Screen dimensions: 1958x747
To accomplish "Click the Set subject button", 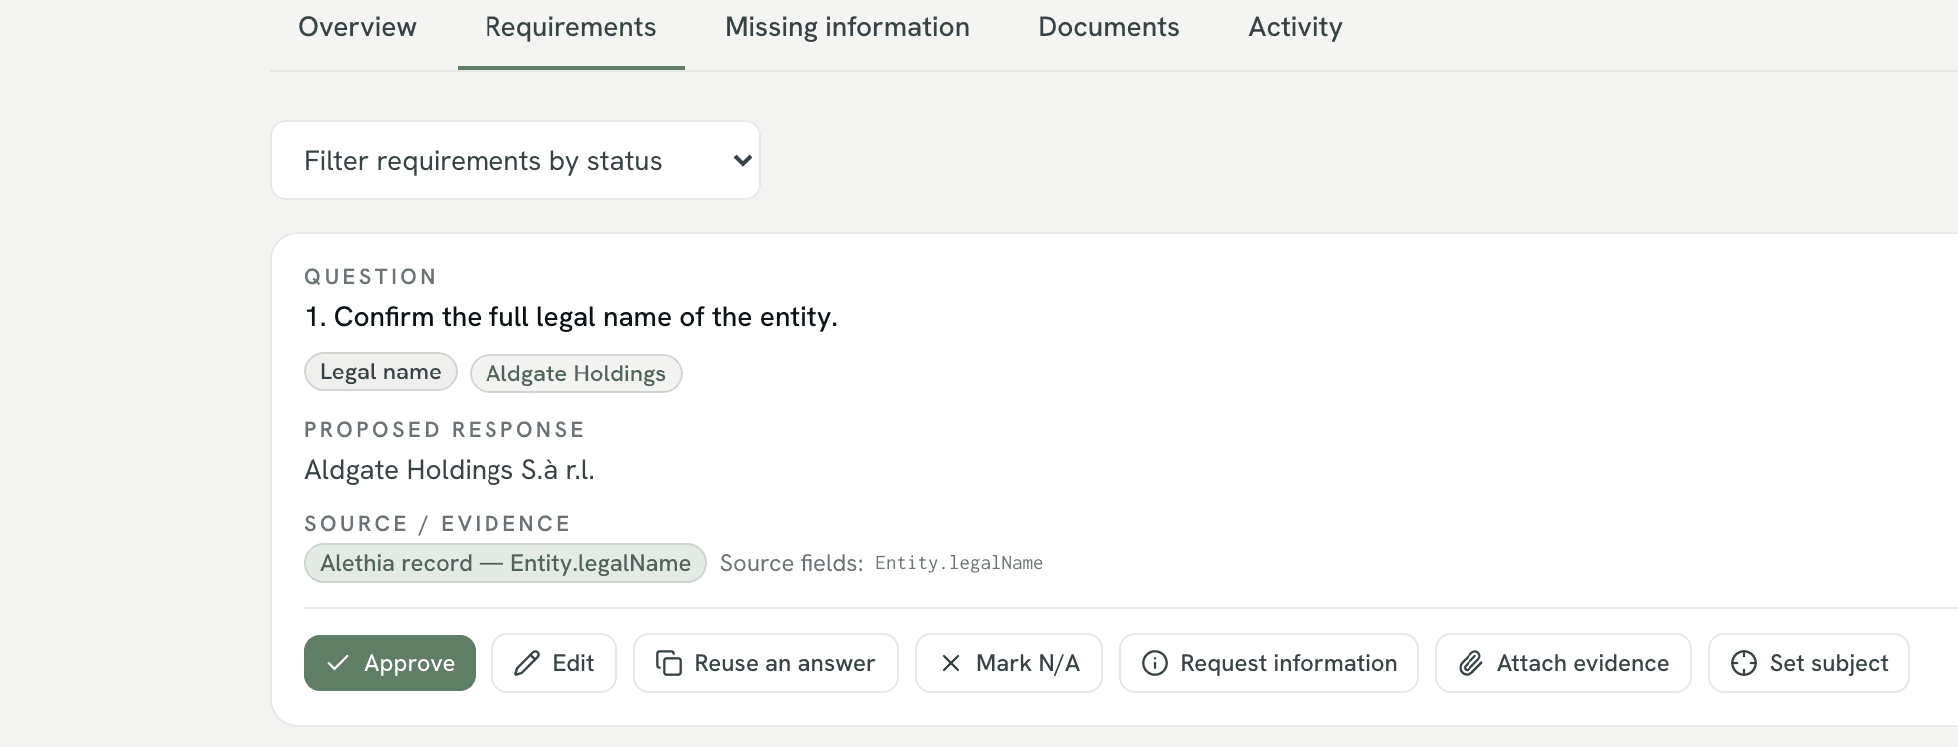I will click(x=1809, y=663).
